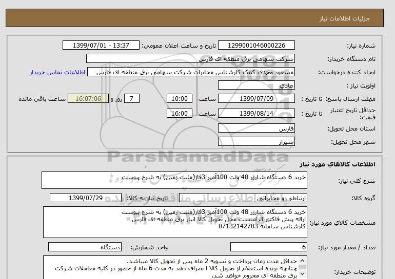Click the quantity field showing 6

pos(268,247)
